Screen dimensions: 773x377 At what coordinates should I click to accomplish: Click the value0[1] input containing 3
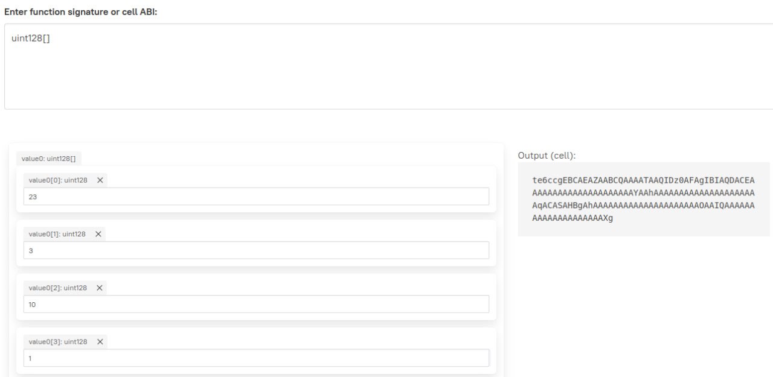point(256,250)
